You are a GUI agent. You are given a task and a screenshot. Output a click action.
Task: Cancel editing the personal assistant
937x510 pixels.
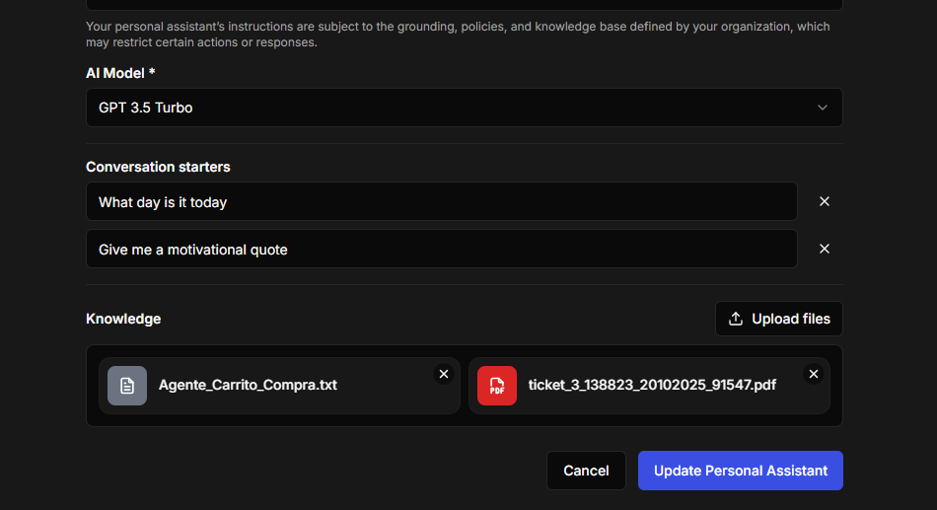pyautogui.click(x=586, y=471)
